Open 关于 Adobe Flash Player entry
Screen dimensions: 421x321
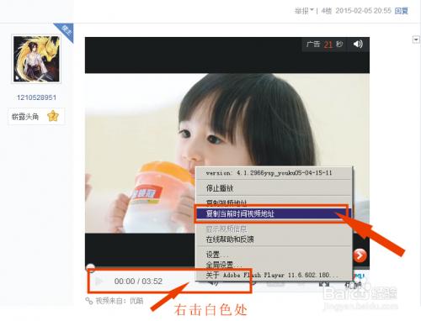(272, 275)
